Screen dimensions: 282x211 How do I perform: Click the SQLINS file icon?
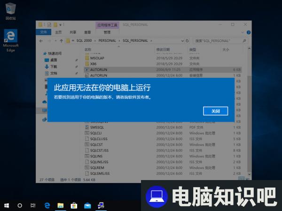click(87, 156)
